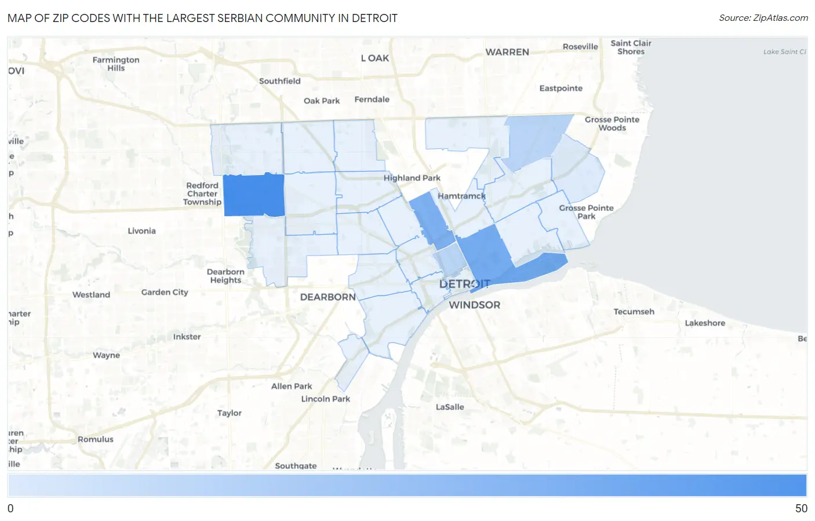This screenshot has height=521, width=815.
Task: Click the Tecumseh label
Action: click(634, 311)
